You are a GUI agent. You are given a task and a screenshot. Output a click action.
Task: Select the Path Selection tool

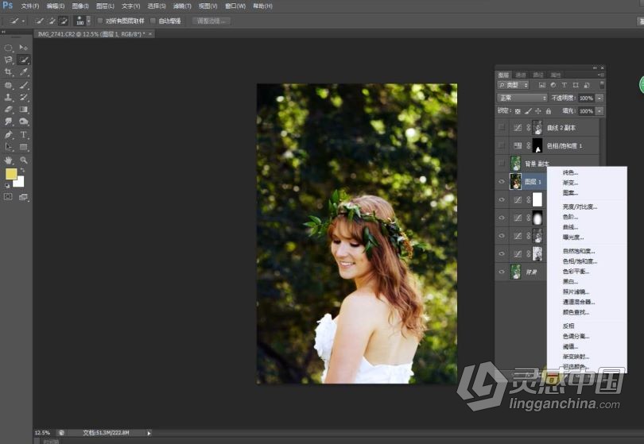(x=8, y=147)
